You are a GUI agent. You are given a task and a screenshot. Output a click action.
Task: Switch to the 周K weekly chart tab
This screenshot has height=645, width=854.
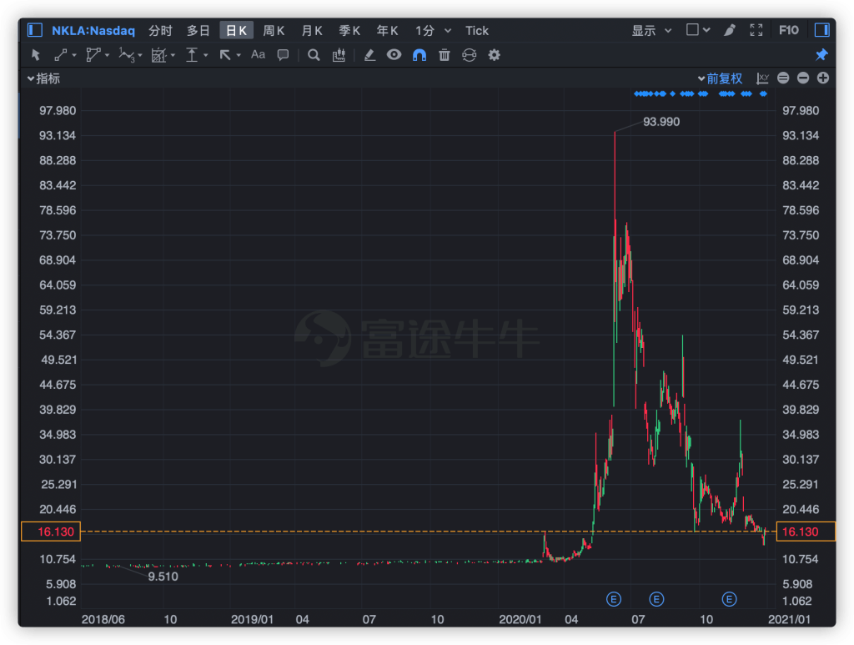click(x=274, y=30)
